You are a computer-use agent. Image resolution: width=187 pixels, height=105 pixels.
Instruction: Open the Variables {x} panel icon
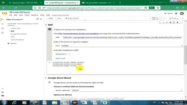[x=3, y=28]
